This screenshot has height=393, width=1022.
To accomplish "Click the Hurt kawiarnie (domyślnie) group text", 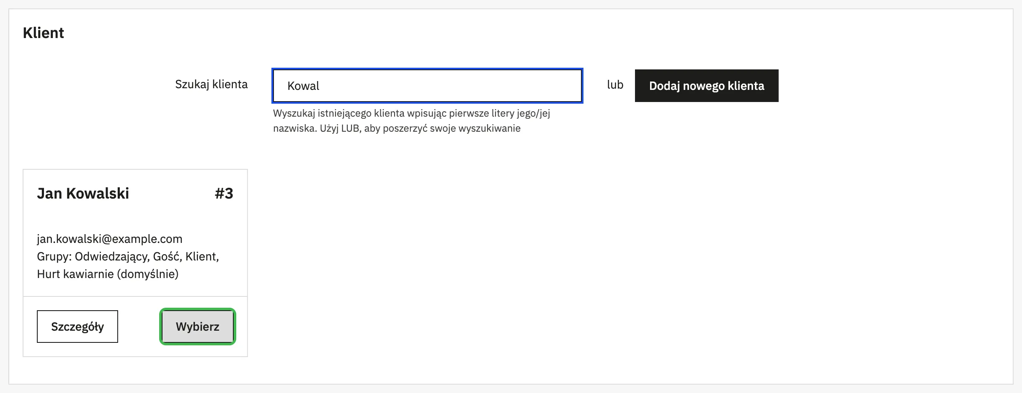I will [x=108, y=274].
